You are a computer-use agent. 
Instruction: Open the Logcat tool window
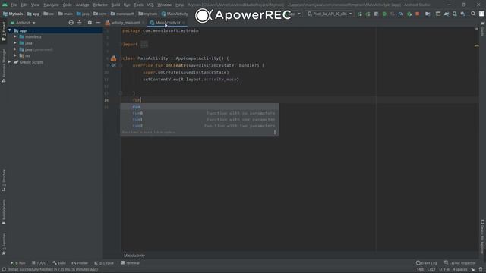[104, 263]
